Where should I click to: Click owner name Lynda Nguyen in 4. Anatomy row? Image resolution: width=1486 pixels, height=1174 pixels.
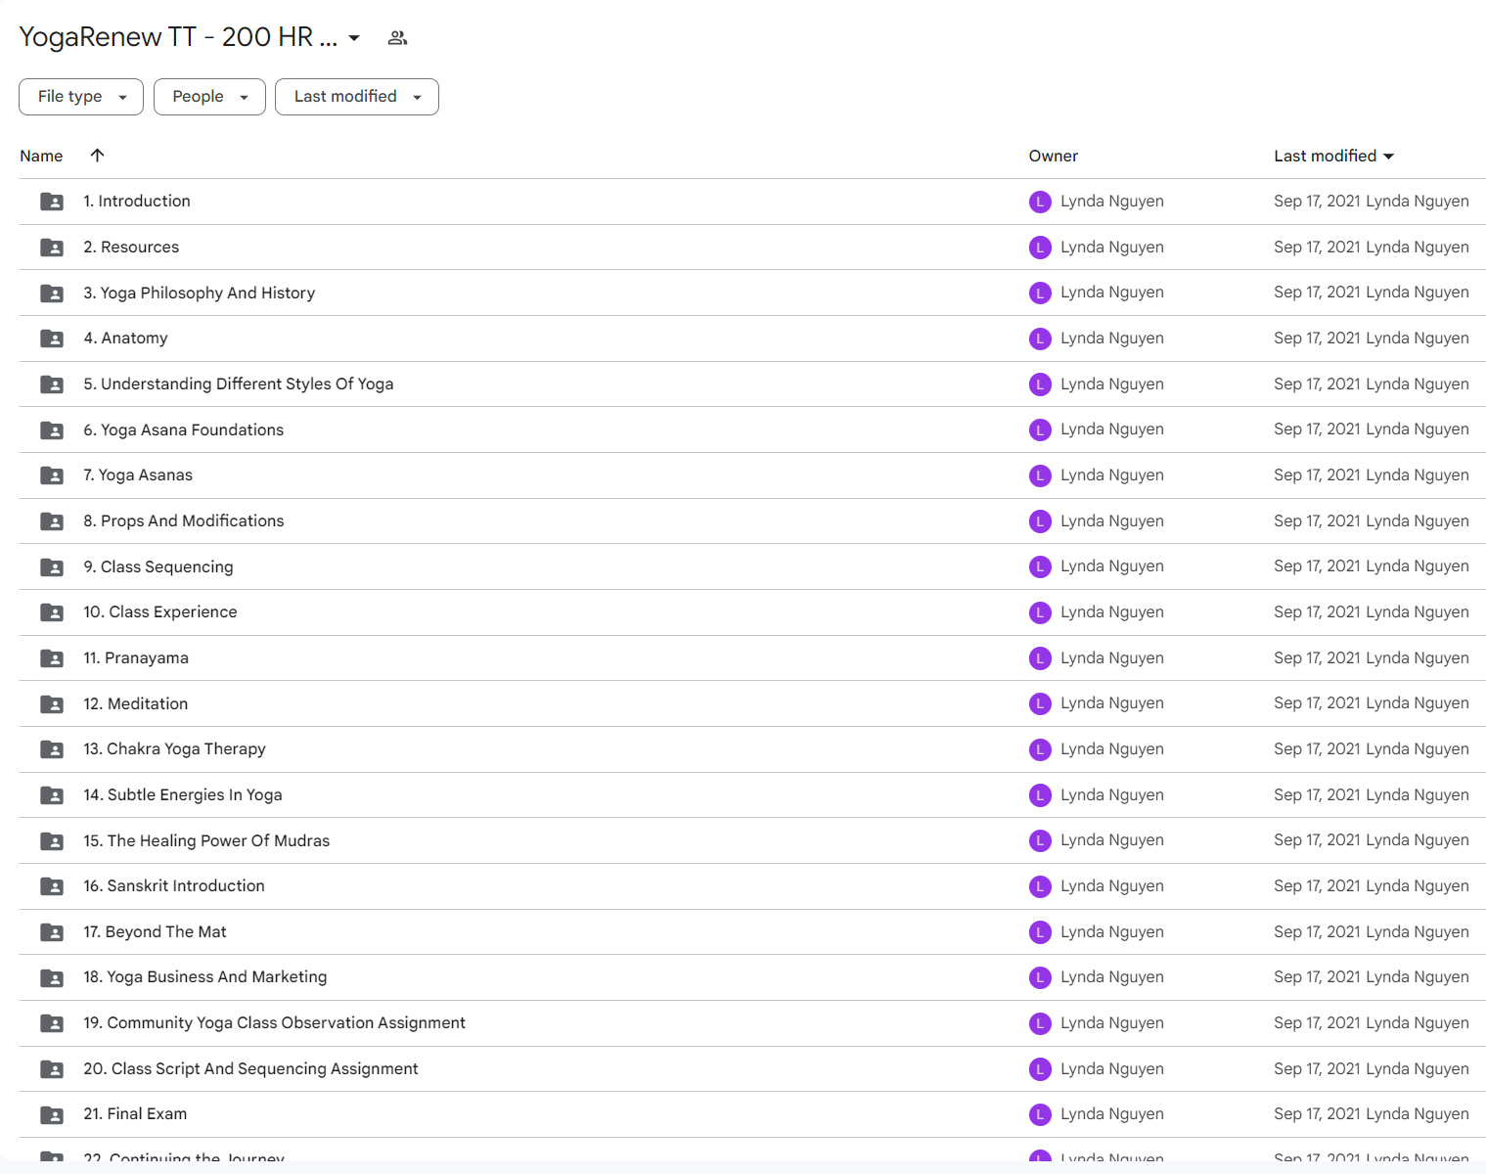point(1112,338)
